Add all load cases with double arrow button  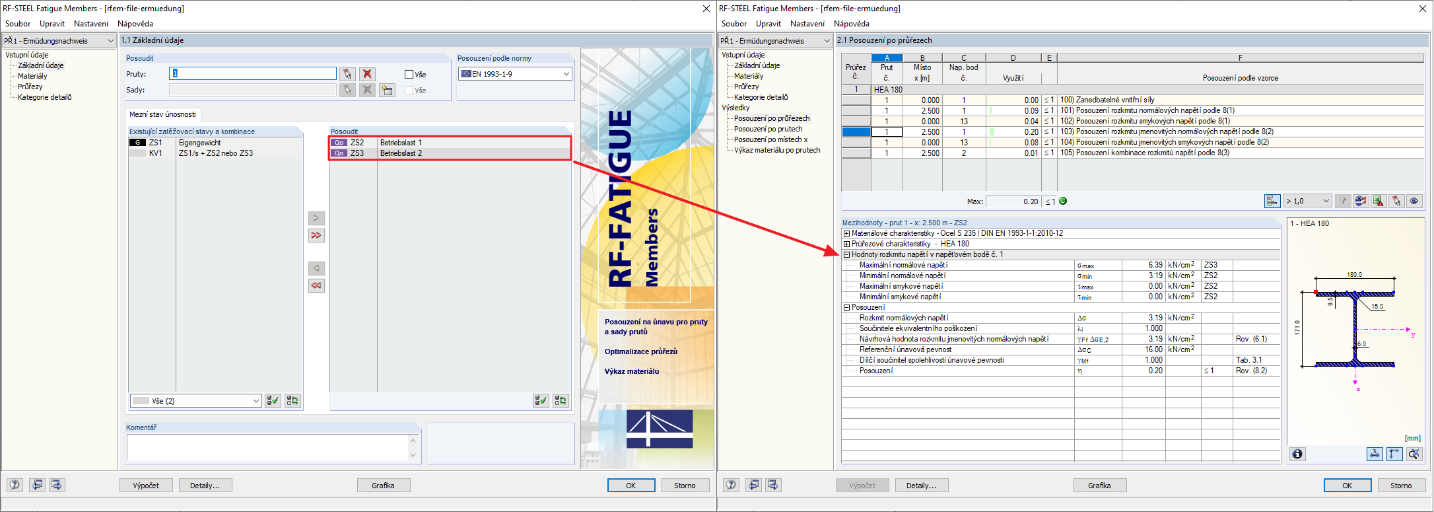click(316, 235)
